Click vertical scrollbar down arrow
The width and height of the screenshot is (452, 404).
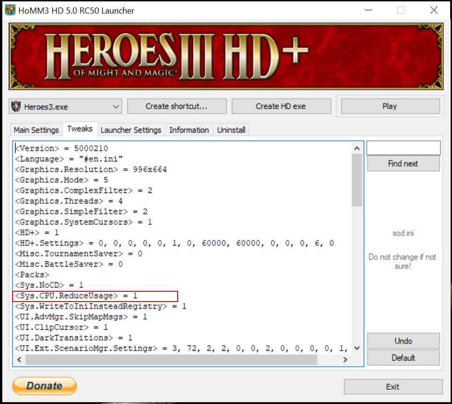pyautogui.click(x=357, y=348)
